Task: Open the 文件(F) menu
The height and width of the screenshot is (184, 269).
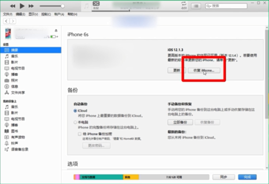Action: [8, 14]
